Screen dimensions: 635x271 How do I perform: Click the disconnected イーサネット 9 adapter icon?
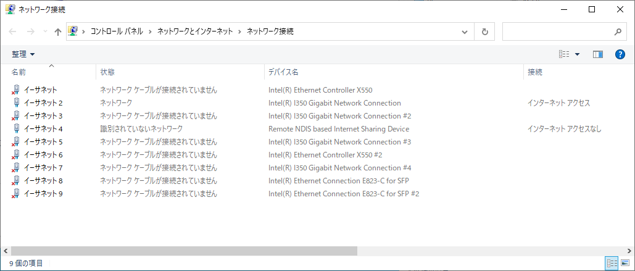pyautogui.click(x=16, y=193)
